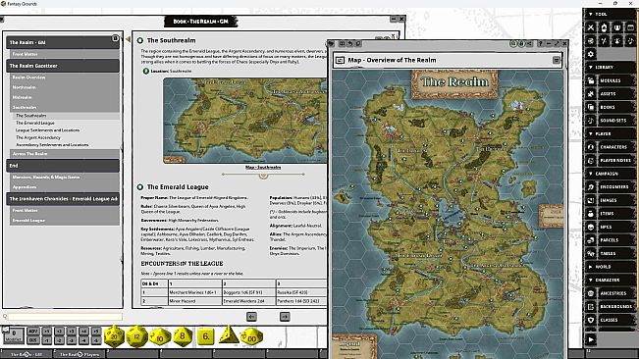Toggle DIS disadvantage modifier
This screenshot has width=639, height=359.
33,340
